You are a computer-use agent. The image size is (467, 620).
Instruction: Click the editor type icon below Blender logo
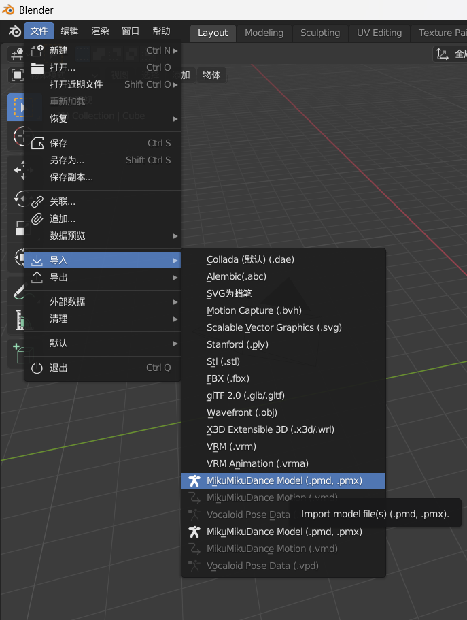tap(16, 54)
